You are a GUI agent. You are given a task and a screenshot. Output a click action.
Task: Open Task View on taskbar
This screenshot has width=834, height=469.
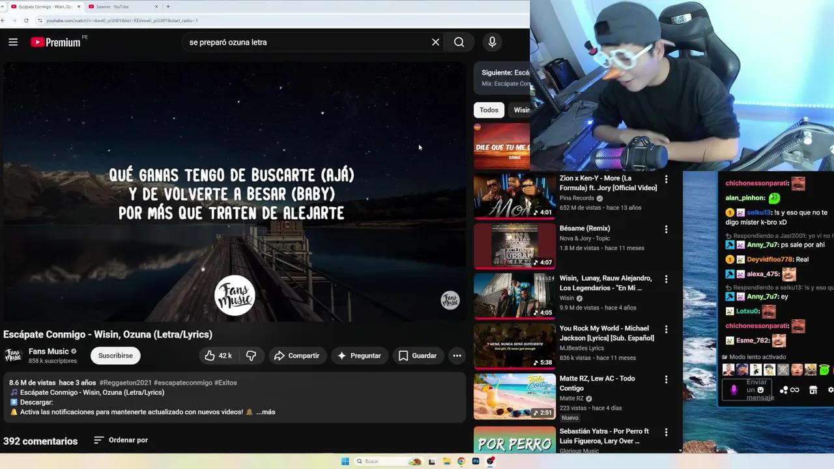click(x=431, y=461)
